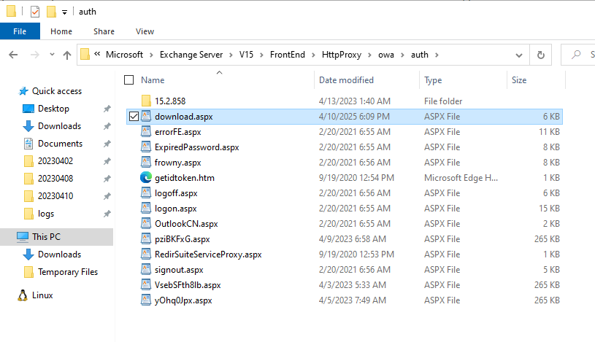Select the logon.aspx file icon

[x=146, y=208]
